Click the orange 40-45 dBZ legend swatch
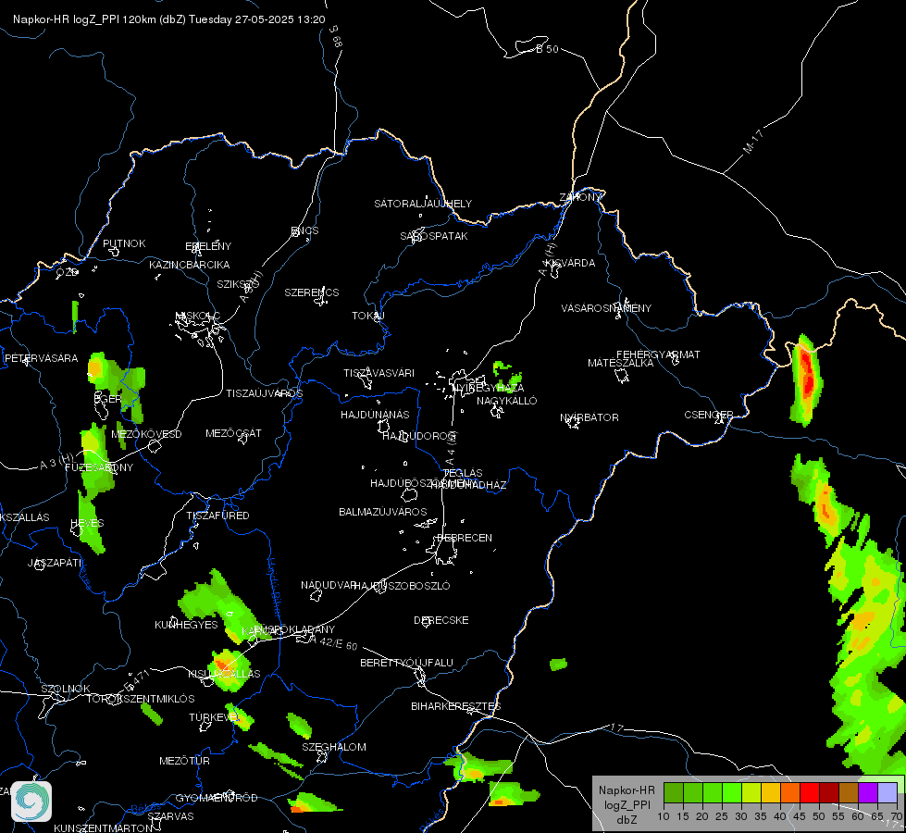The height and width of the screenshot is (833, 906). (790, 792)
